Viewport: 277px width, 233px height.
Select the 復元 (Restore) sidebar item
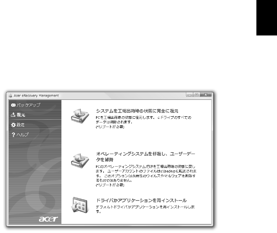tap(35, 115)
